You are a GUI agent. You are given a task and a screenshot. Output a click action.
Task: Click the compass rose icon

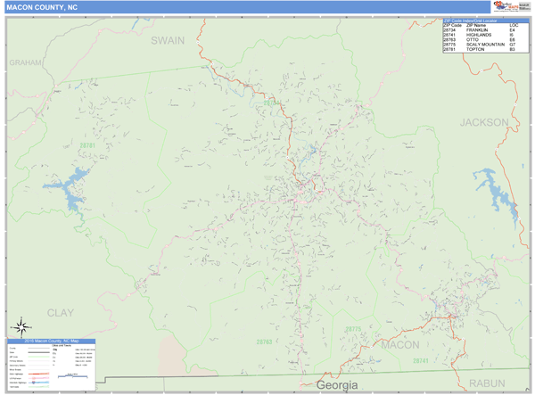pyautogui.click(x=20, y=327)
